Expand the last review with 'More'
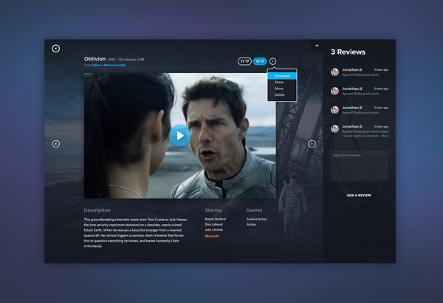 [x=385, y=136]
